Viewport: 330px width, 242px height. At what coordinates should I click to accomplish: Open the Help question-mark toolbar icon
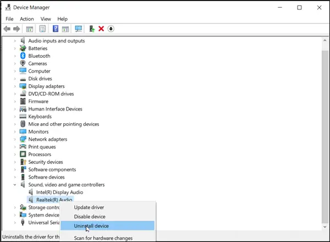coord(56,29)
